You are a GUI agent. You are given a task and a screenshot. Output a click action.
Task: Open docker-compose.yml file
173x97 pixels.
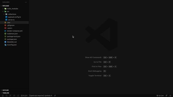coord(14,31)
